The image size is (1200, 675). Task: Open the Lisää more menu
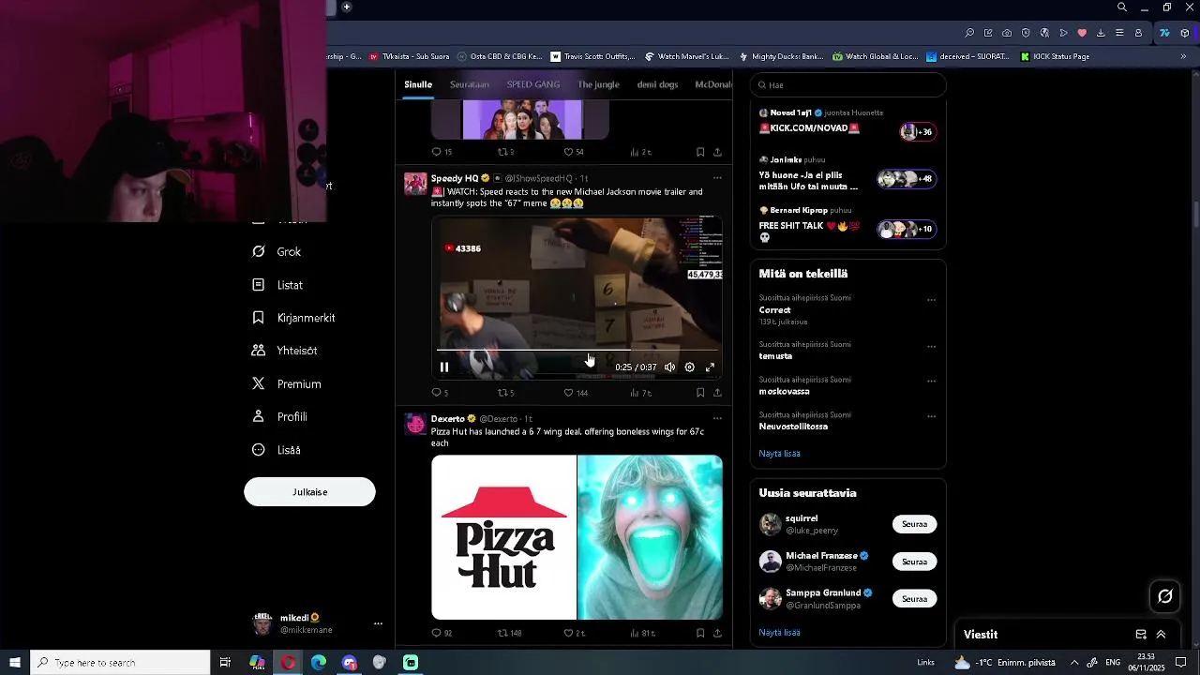277,450
